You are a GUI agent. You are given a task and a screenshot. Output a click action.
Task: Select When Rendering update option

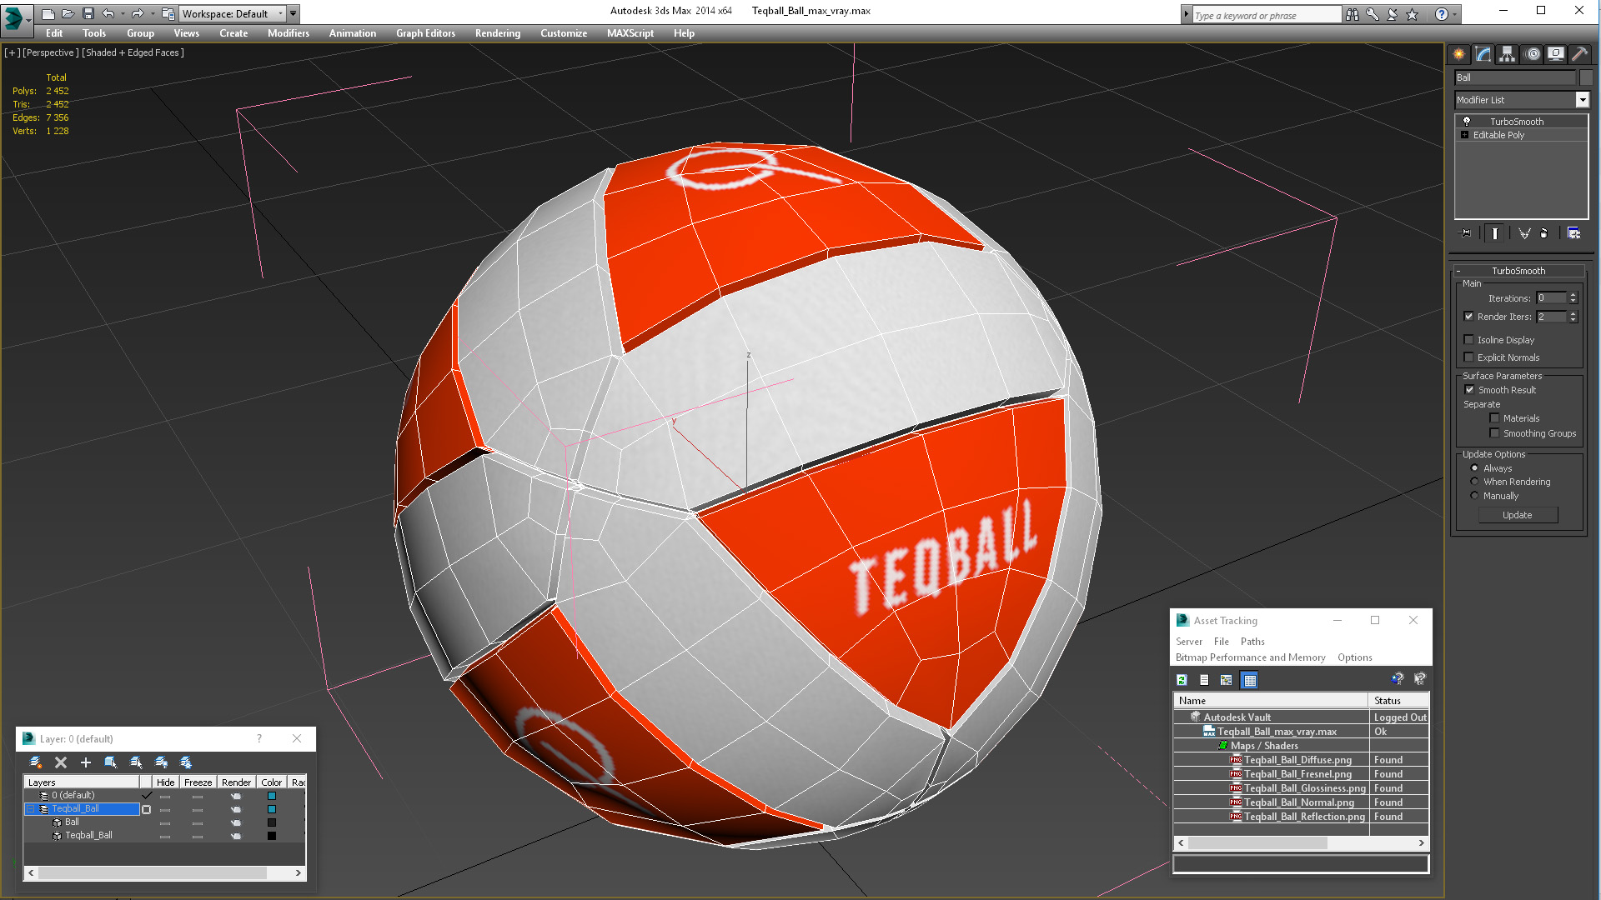(x=1474, y=482)
